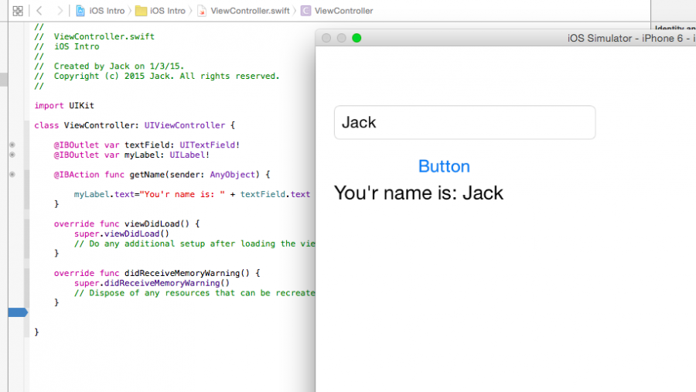Viewport: 696px width, 392px height.
Task: Go back in editor history
Action: point(39,11)
